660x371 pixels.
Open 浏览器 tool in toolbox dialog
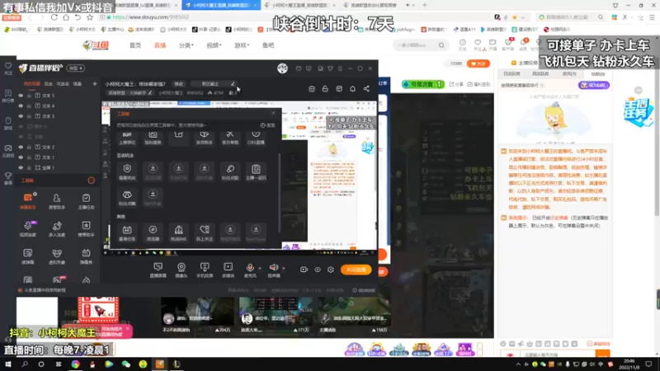[x=153, y=232]
